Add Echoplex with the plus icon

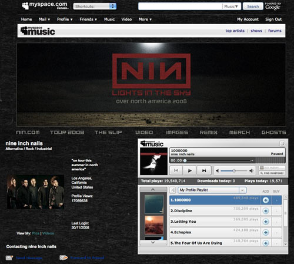(x=266, y=232)
